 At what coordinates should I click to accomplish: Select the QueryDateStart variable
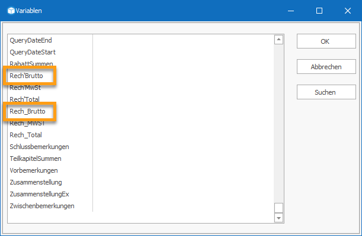click(33, 52)
